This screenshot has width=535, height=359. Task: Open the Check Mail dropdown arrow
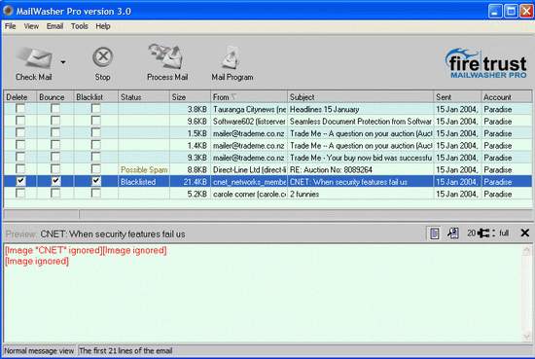pos(63,62)
